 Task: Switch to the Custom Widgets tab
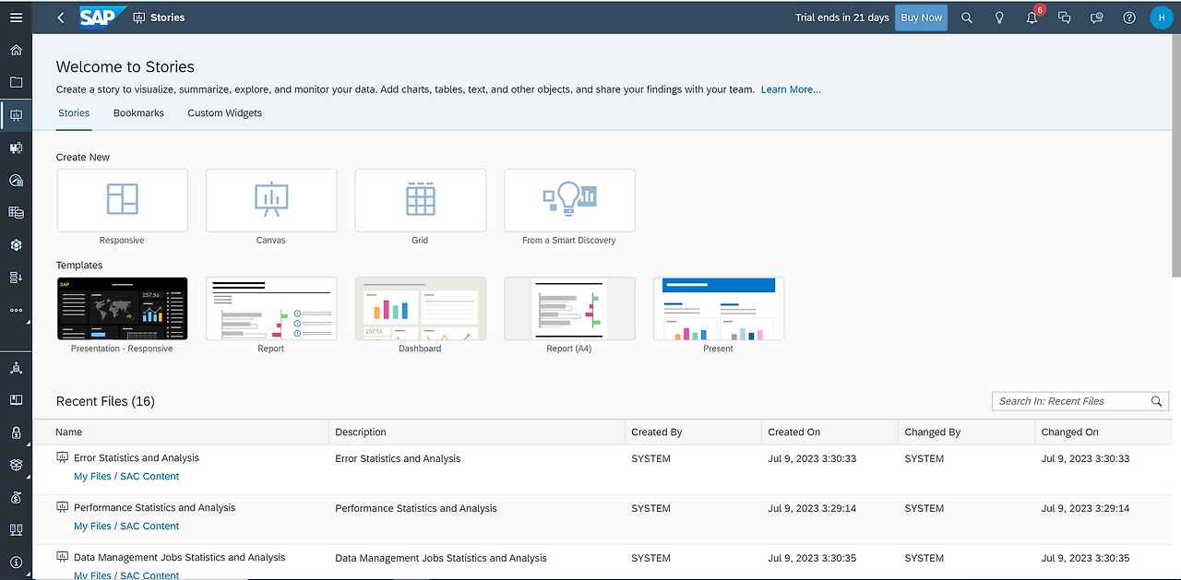point(224,112)
